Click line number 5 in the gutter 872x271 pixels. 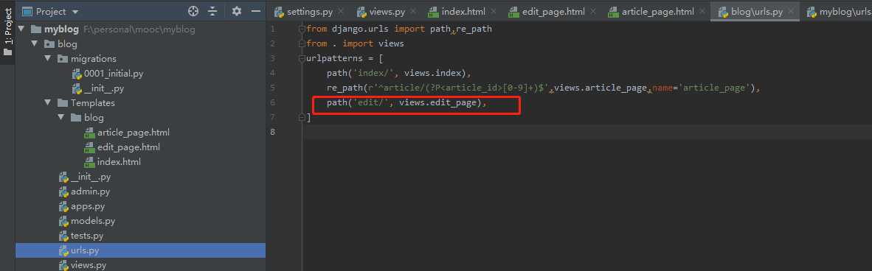(x=272, y=88)
